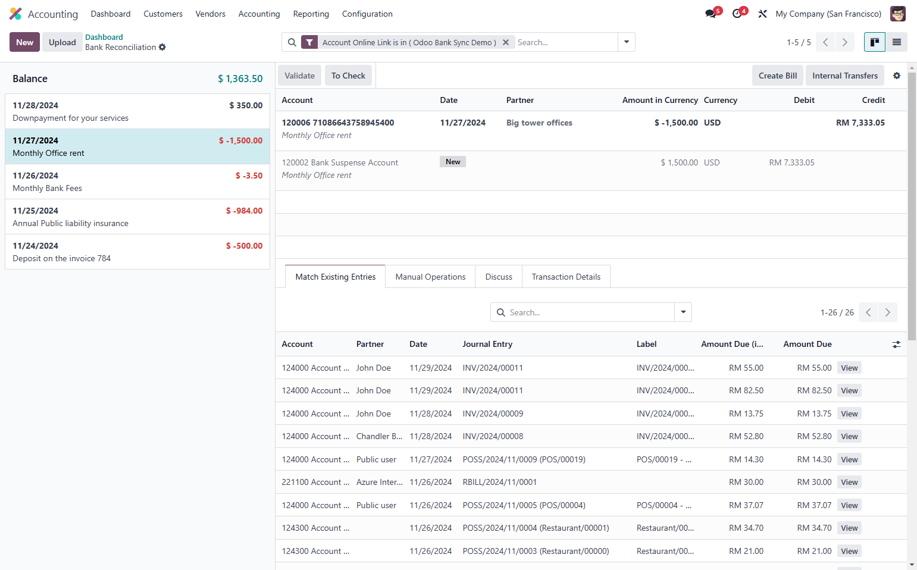Switch to the Transaction Details tab
Viewport: 917px width, 570px height.
[567, 277]
